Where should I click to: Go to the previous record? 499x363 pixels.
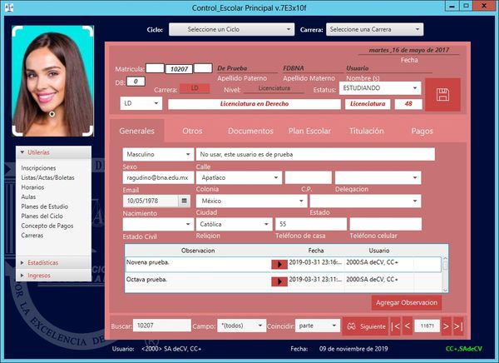[408, 326]
